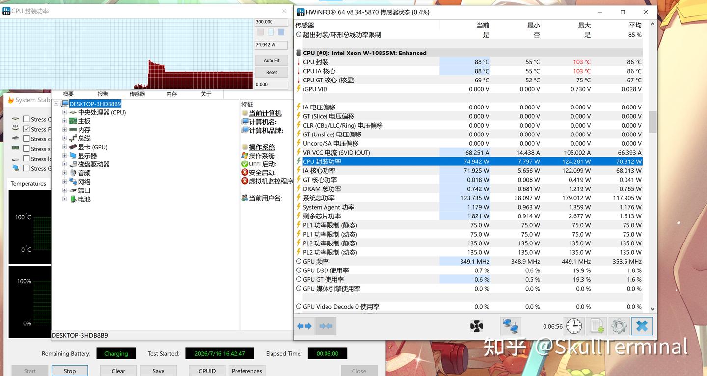Open the 概要 menu
Image resolution: width=707 pixels, height=376 pixels.
pos(68,94)
